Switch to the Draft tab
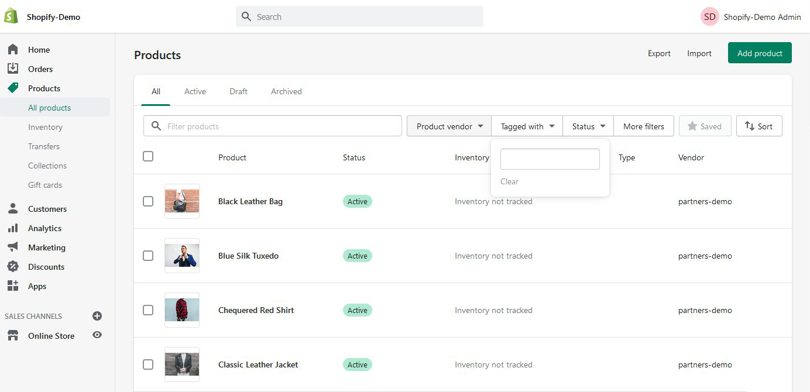This screenshot has height=392, width=810. (238, 91)
